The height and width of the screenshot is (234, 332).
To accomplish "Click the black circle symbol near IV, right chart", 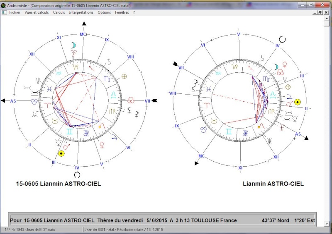I will [x=282, y=39].
